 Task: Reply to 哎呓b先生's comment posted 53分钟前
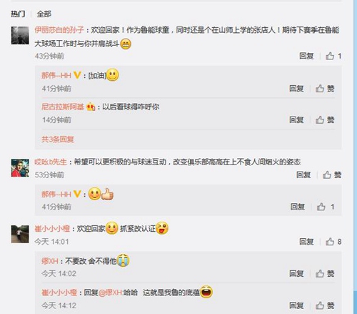tap(303, 175)
